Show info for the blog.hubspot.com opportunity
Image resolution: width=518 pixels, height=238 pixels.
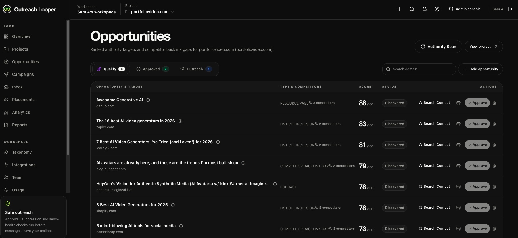243,163
